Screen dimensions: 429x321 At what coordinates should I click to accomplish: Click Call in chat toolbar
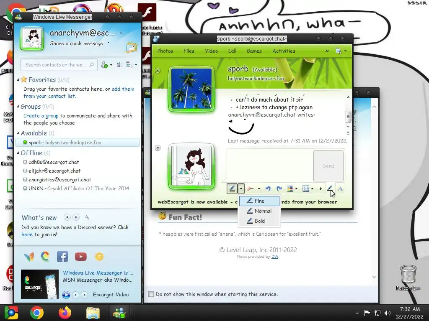(x=232, y=51)
